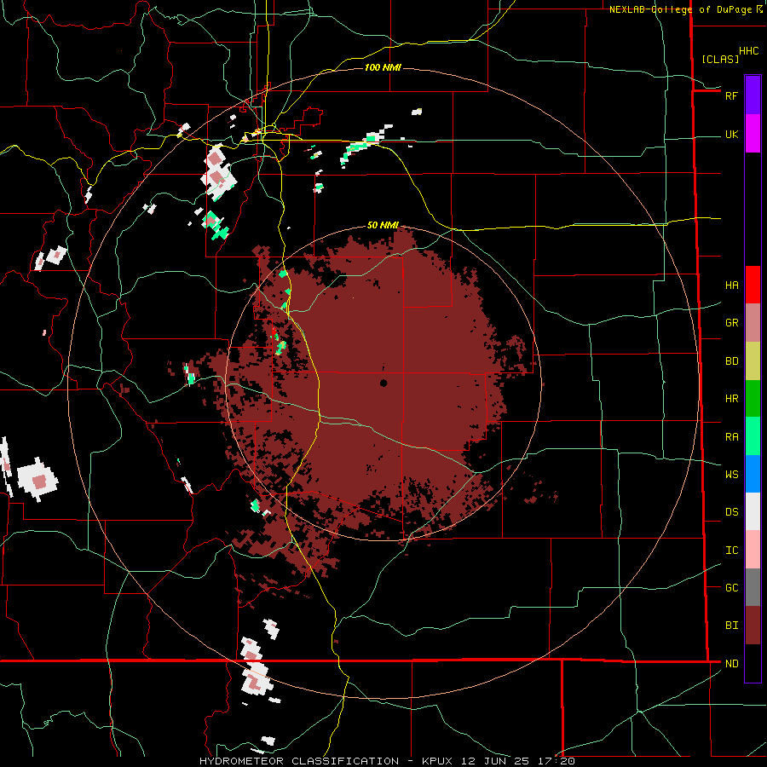The image size is (767, 767).
Task: Click the DS white legend color block
Action: pos(753,511)
